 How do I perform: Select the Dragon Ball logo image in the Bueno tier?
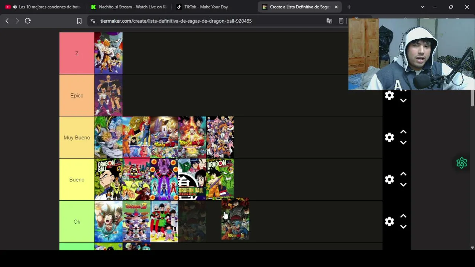pyautogui.click(x=192, y=179)
